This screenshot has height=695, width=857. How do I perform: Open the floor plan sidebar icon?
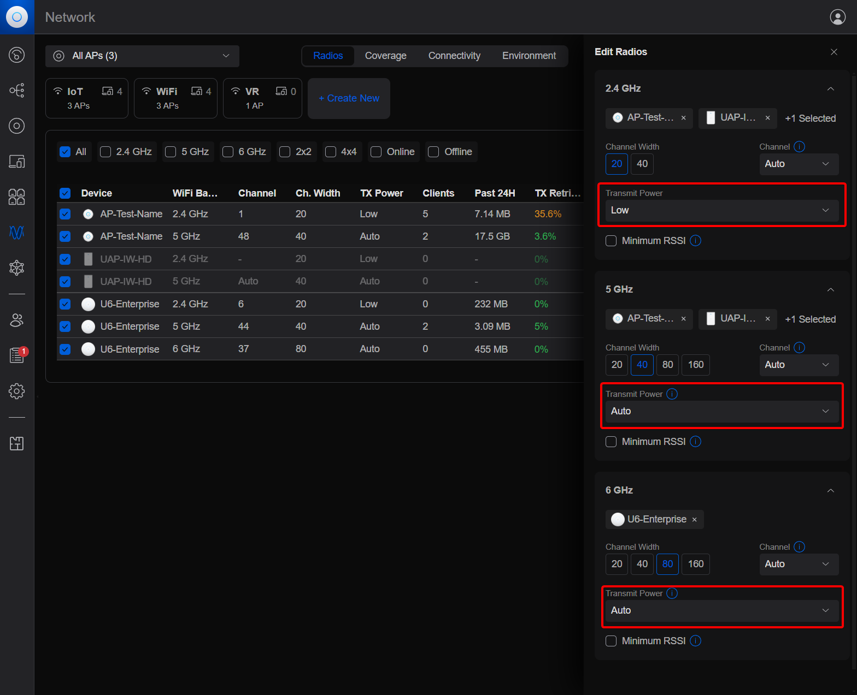(x=17, y=443)
